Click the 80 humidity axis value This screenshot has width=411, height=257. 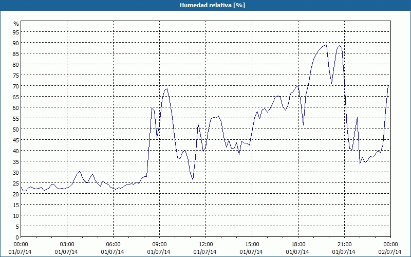[16, 64]
